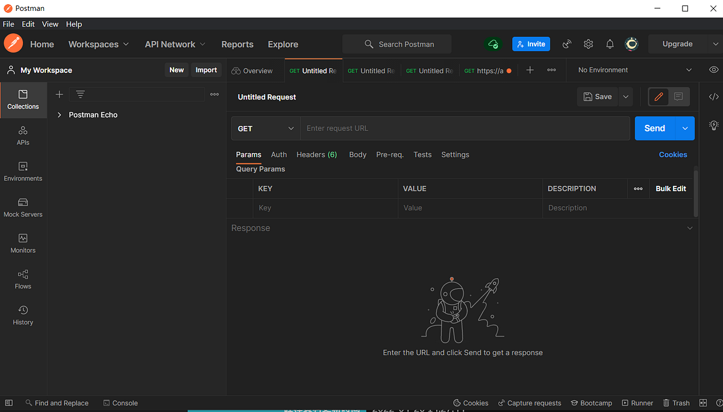
Task: Switch to the Headers tab
Action: [x=316, y=154]
